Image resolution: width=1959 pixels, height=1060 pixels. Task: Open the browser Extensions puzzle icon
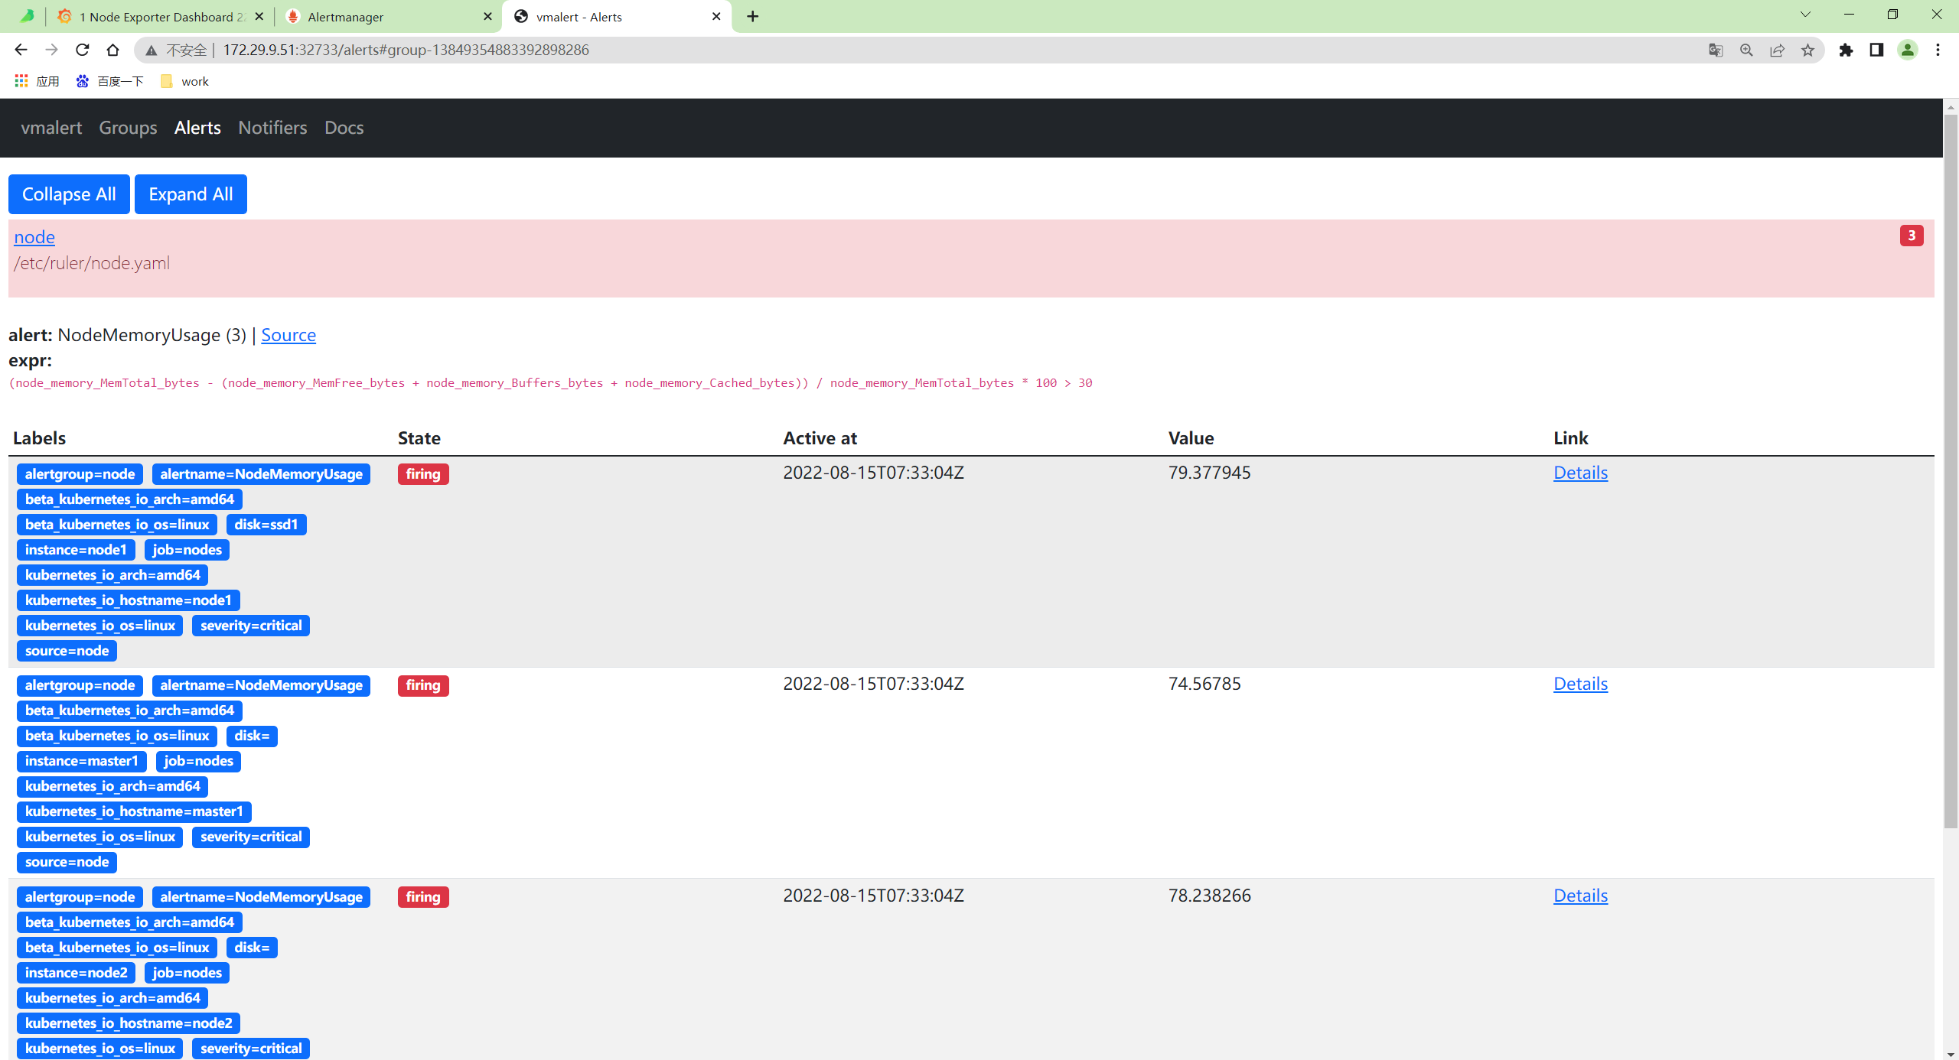pyautogui.click(x=1847, y=50)
